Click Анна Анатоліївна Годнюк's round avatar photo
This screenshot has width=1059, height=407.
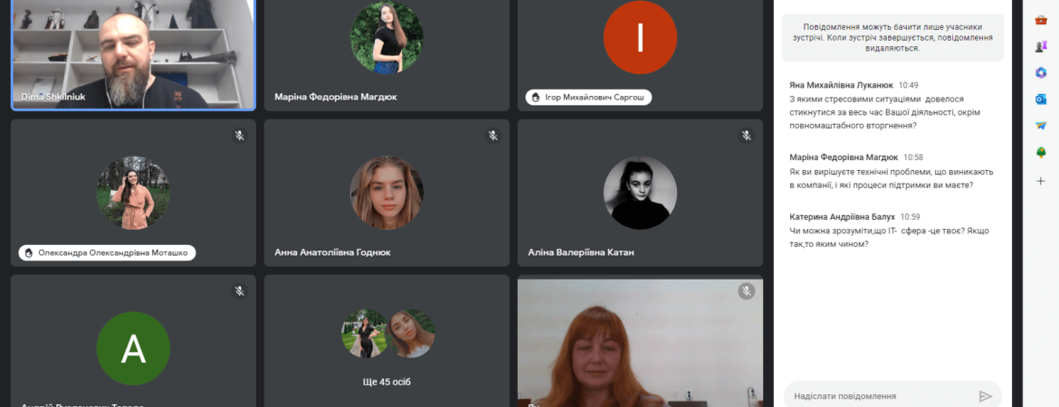(387, 193)
